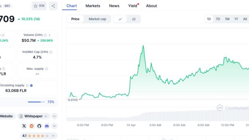Select the Price chart toggle
The height and width of the screenshot is (140, 249).
[x=75, y=19]
